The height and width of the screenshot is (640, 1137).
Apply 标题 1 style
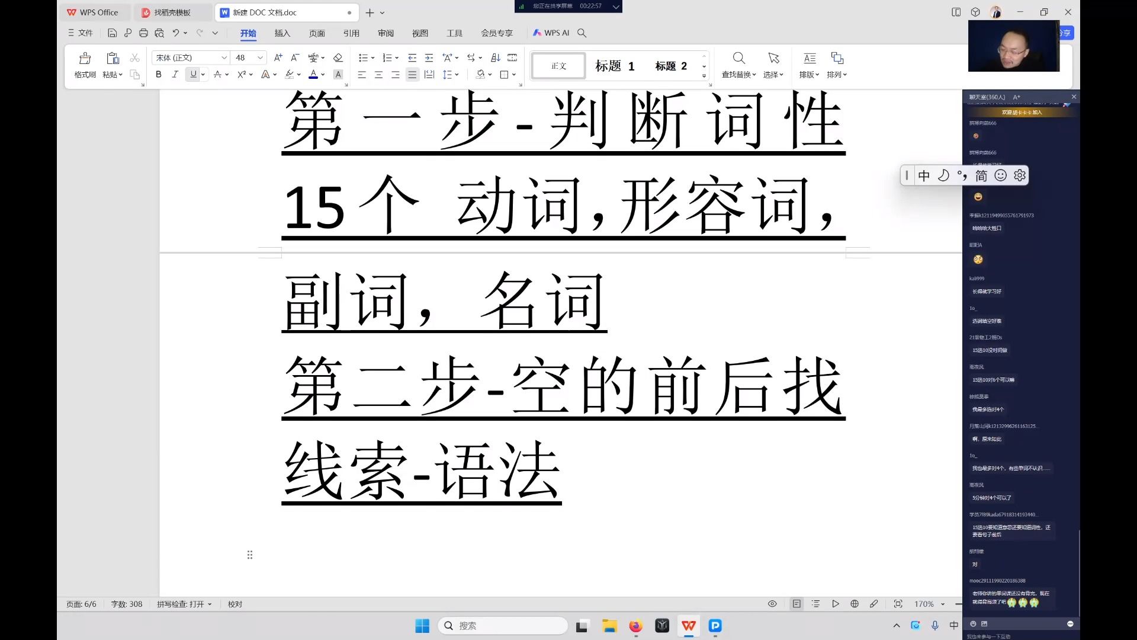pos(615,66)
